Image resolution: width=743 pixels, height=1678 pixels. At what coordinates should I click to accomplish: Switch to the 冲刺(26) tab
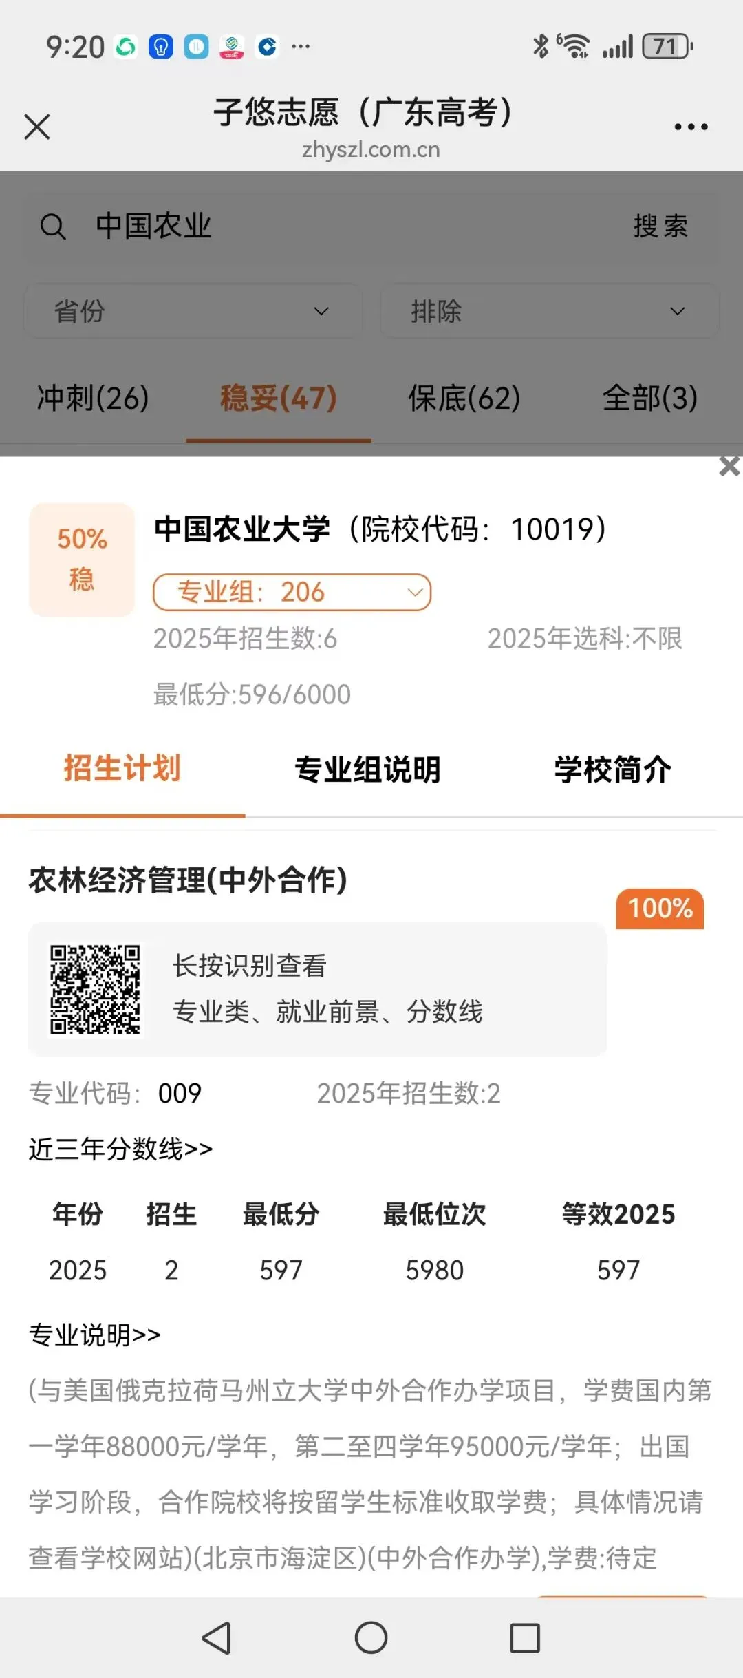(x=93, y=398)
